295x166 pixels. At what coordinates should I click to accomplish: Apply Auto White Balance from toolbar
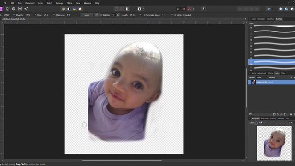[x=80, y=9]
